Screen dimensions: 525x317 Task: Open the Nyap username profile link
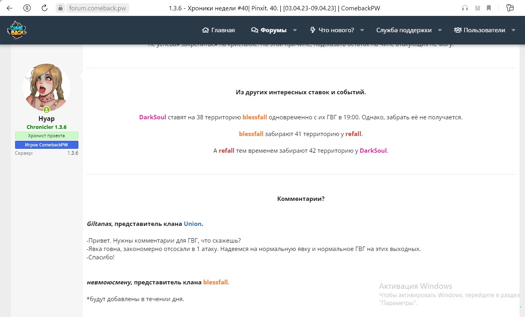click(47, 119)
